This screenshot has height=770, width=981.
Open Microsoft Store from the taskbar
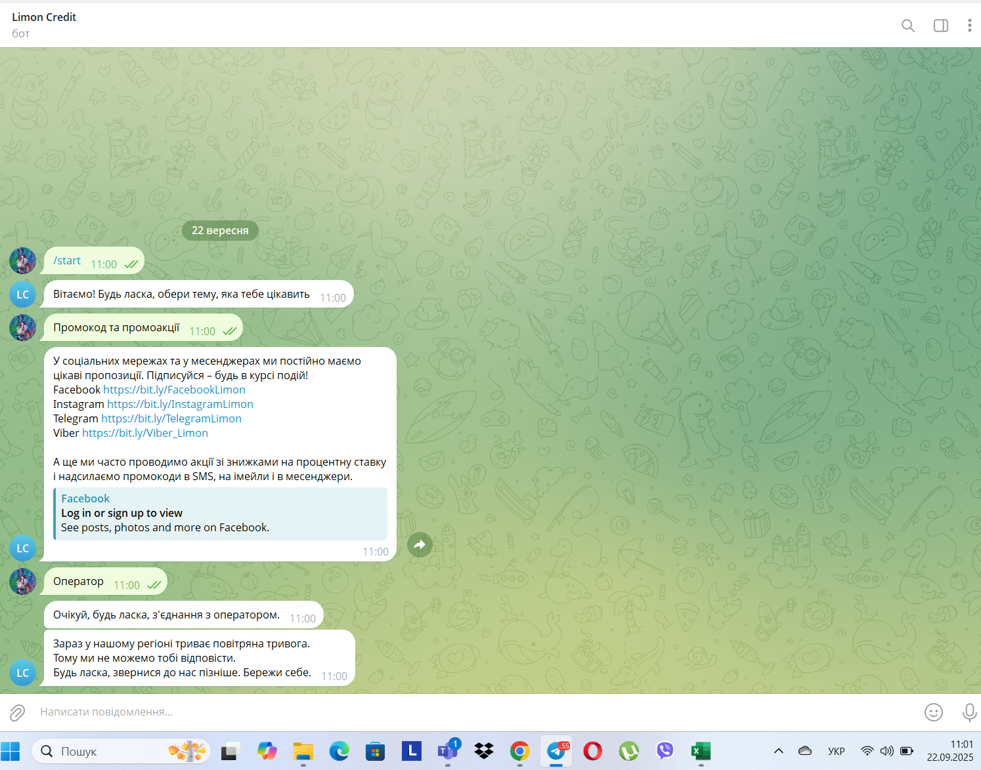376,752
